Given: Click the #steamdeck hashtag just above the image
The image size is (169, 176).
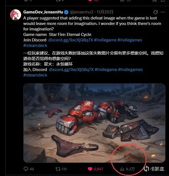Looking at the screenshot, I should click(35, 75).
